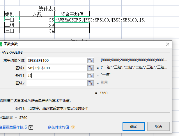Focus the 条件1 input field containing J5
Image resolution: width=179 pixels, height=136 pixels.
pos(57,76)
